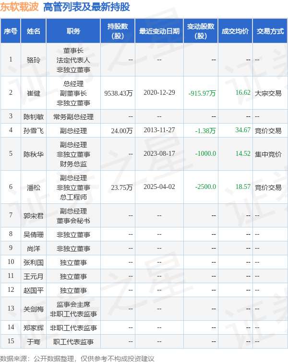288x363 pixels.
Task: Select the 最近变动日期 column header
Action: coord(159,31)
